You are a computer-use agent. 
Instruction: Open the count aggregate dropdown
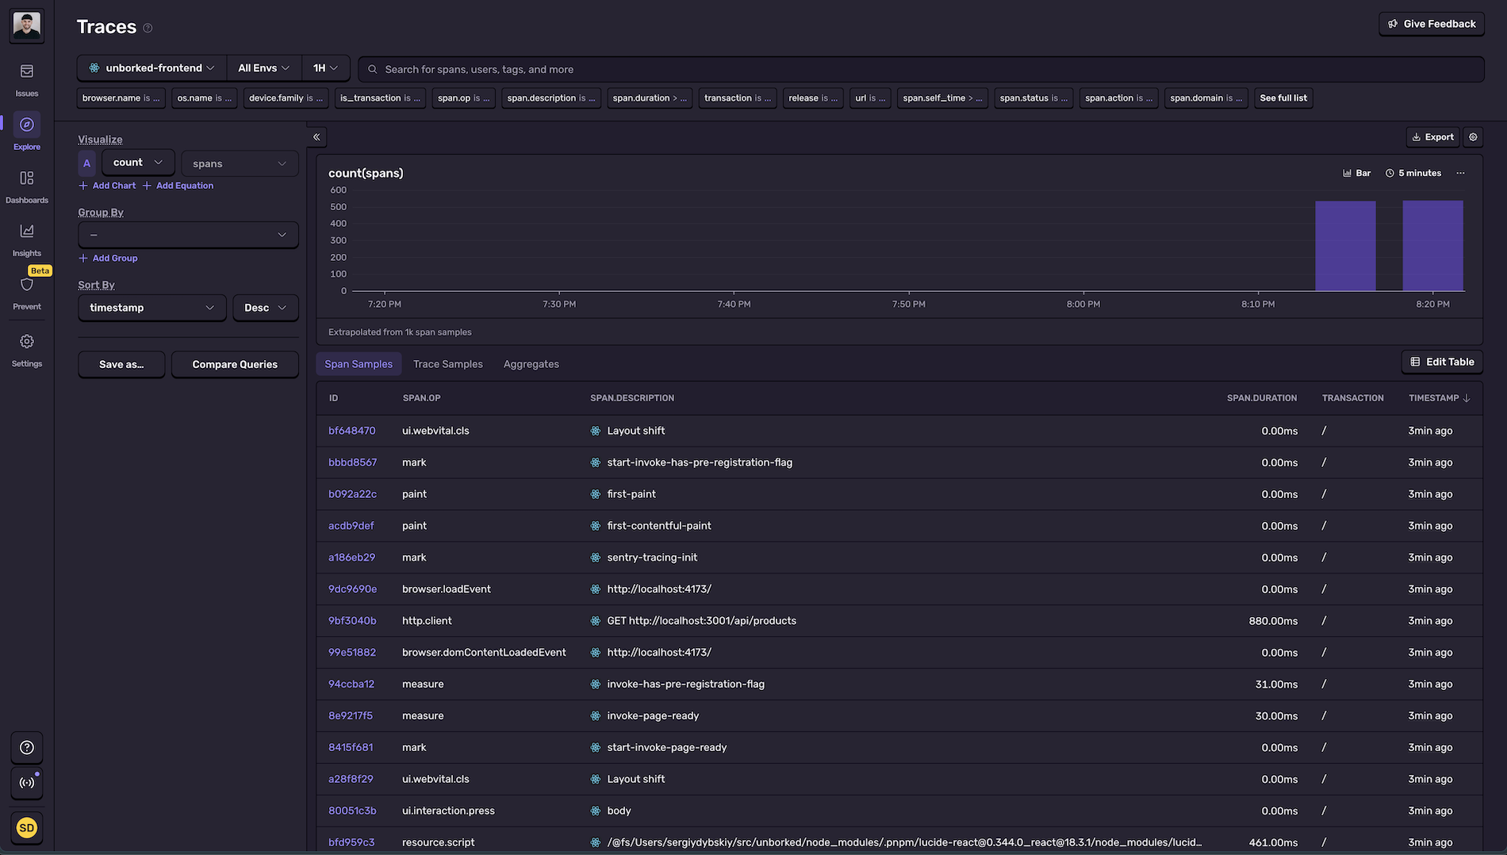pyautogui.click(x=137, y=163)
